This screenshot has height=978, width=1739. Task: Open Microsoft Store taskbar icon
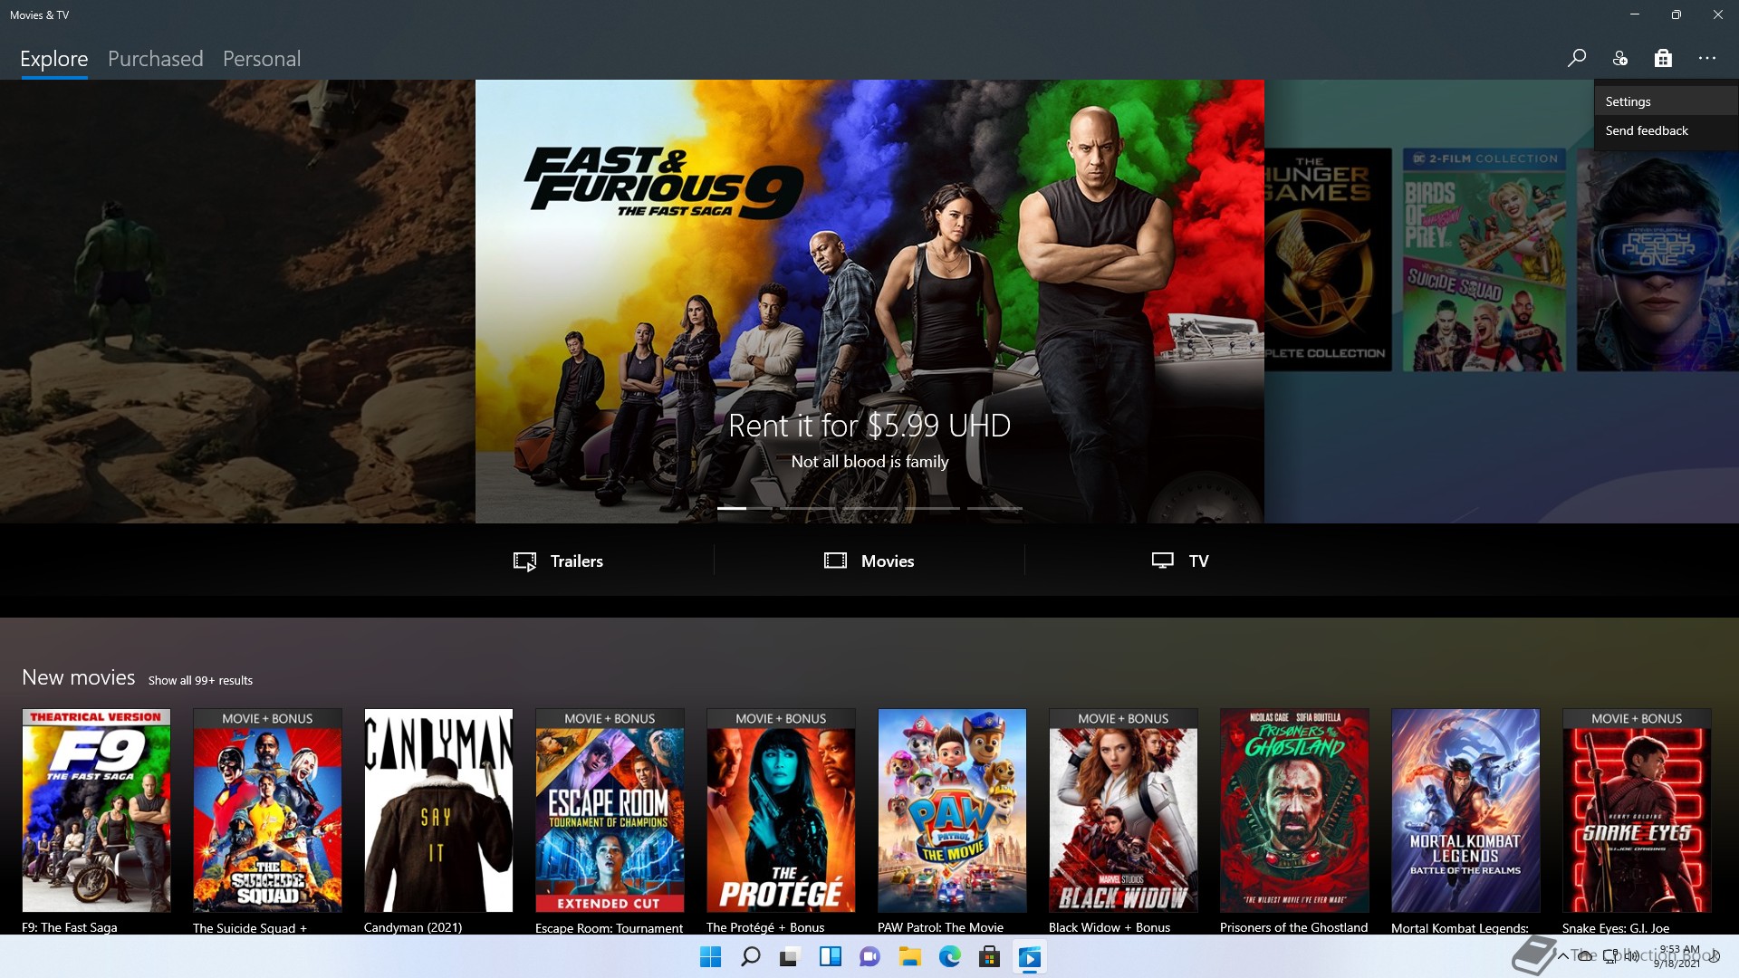pos(989,956)
